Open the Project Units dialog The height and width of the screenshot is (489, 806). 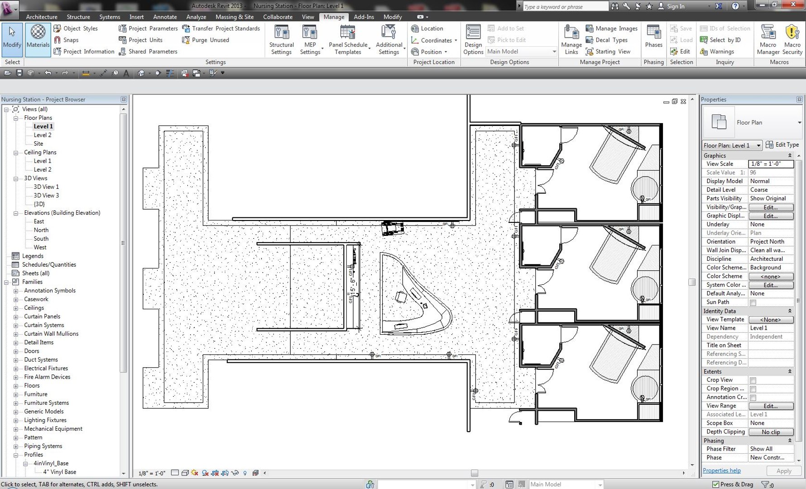140,40
